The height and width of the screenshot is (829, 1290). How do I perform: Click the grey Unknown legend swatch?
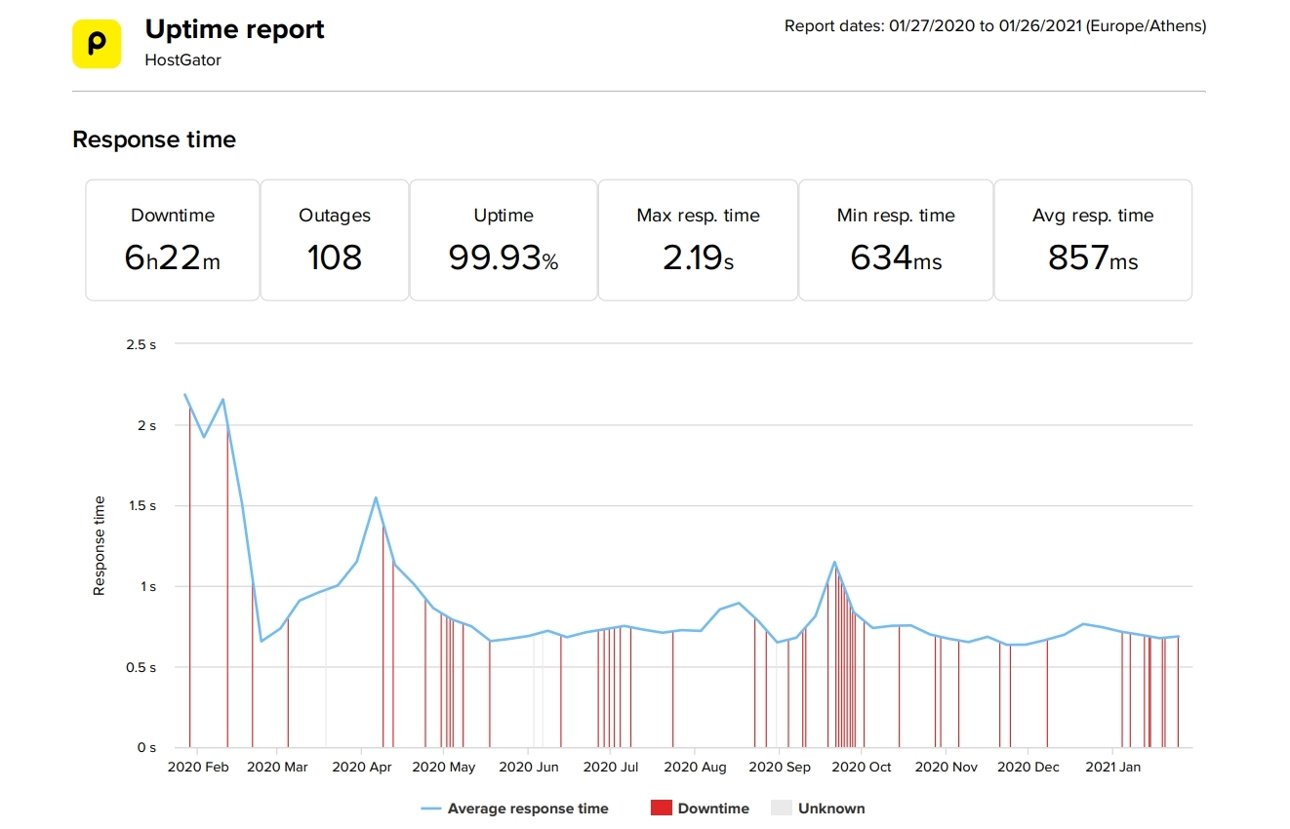(782, 809)
